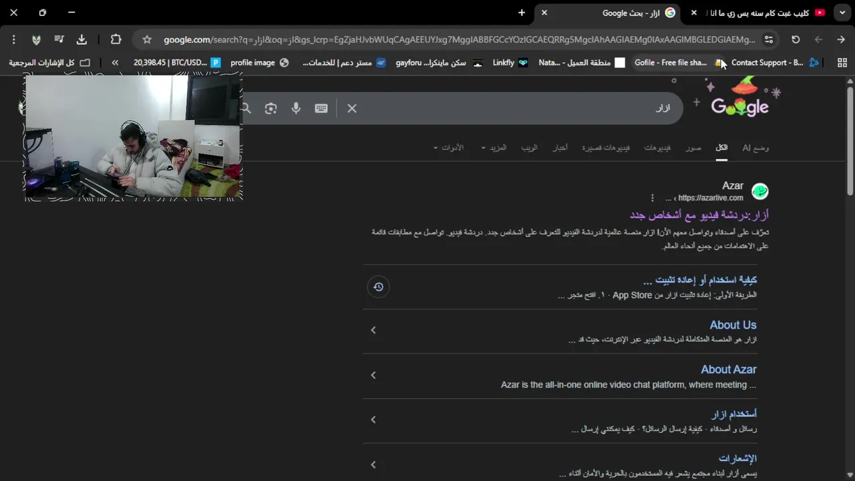Click the Google doodle logo
This screenshot has width=855, height=481.
740,99
